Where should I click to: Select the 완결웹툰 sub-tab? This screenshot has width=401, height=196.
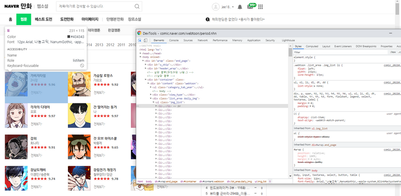pos(114,30)
